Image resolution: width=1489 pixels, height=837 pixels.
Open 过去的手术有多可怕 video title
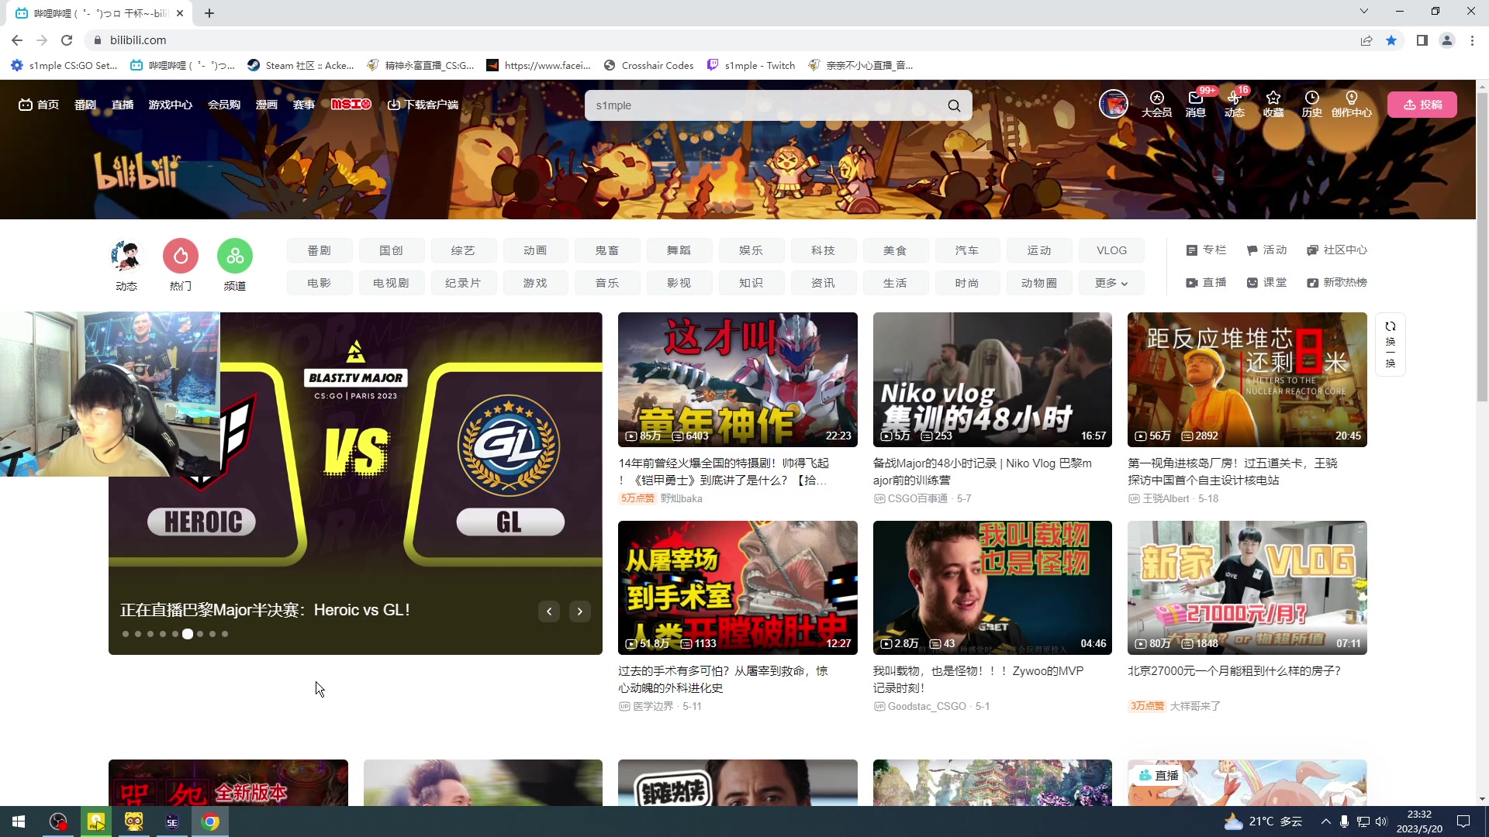723,679
